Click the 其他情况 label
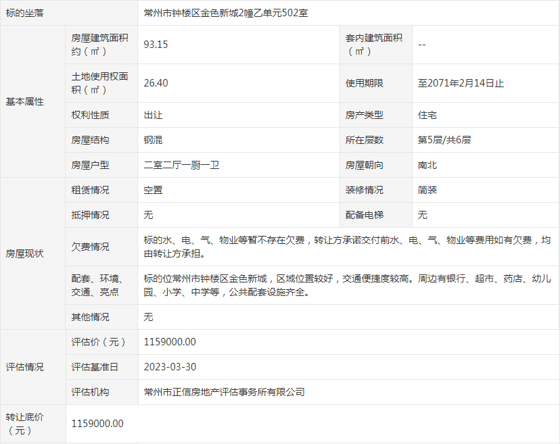 [x=90, y=317]
